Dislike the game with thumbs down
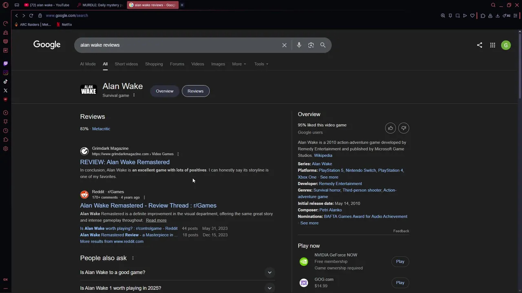This screenshot has height=293, width=522. pyautogui.click(x=403, y=128)
